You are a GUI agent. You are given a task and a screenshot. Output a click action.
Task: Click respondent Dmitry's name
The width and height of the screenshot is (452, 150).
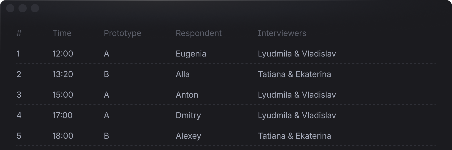click(188, 115)
